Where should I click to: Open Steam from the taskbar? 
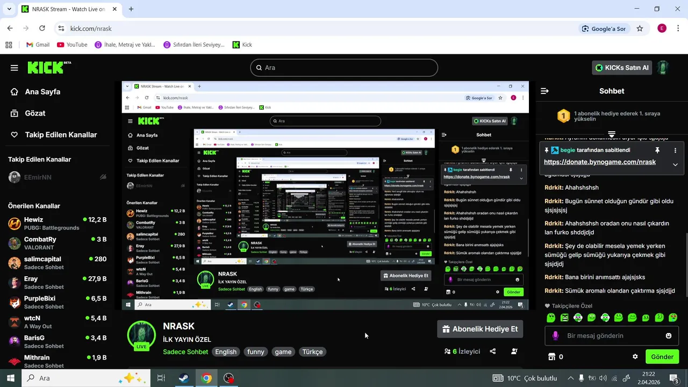(184, 378)
